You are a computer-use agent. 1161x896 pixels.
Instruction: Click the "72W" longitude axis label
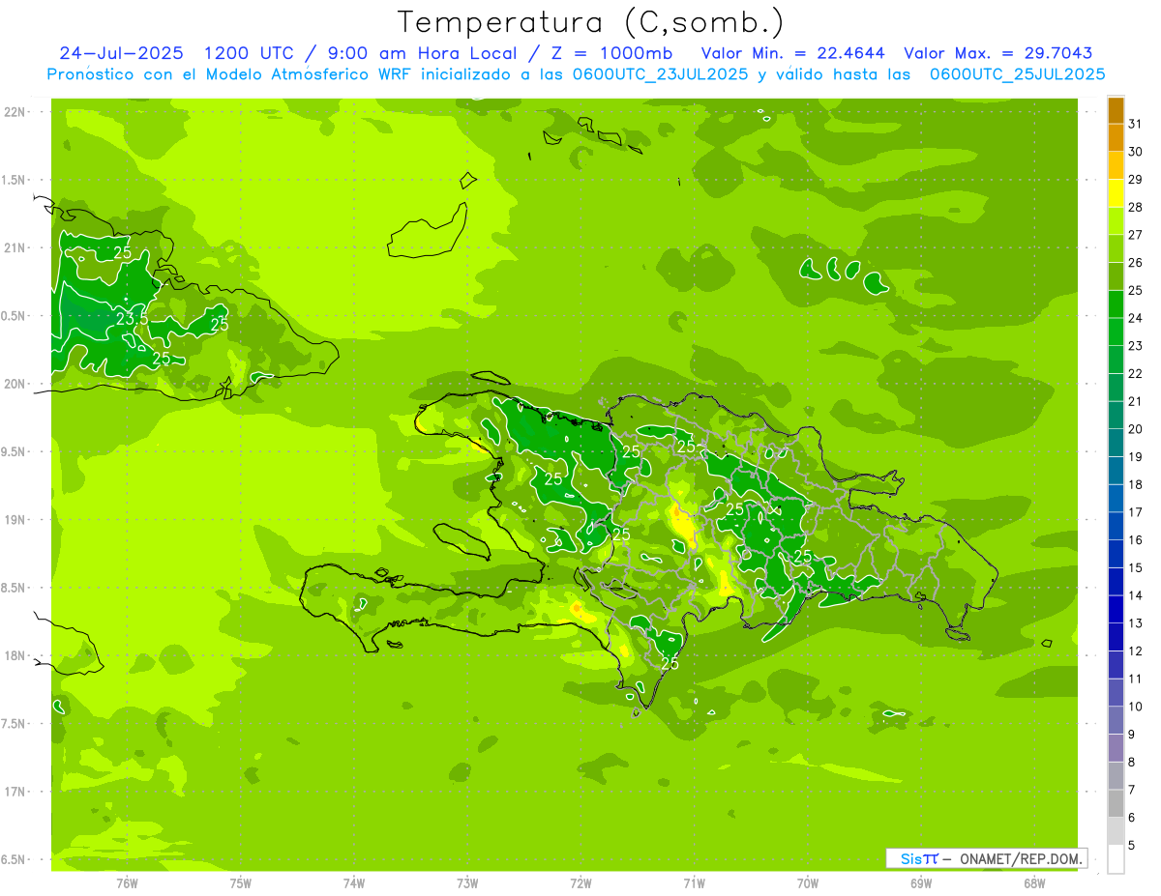[580, 883]
